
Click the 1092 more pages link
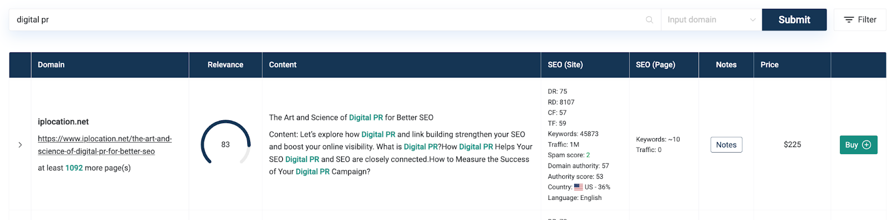[x=74, y=168]
